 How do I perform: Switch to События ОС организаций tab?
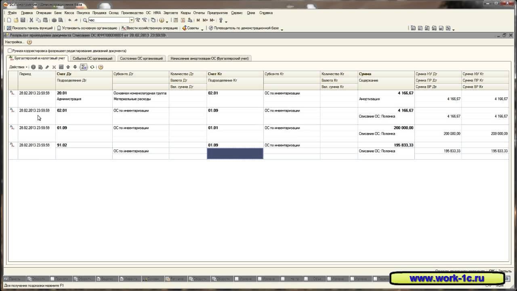92,59
